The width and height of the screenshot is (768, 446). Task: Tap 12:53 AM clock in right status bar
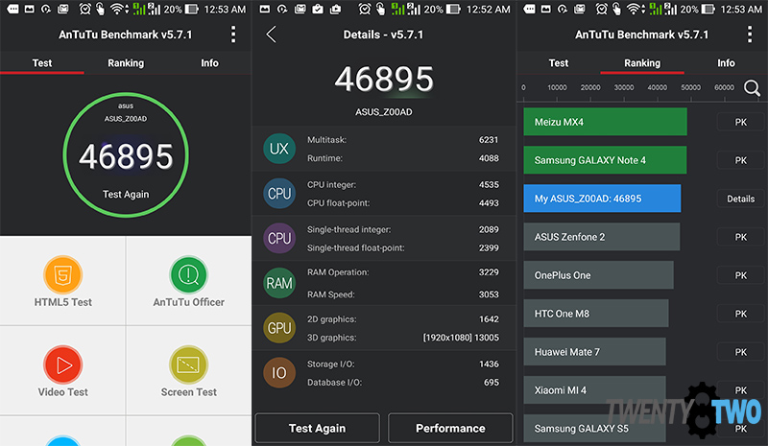click(741, 10)
